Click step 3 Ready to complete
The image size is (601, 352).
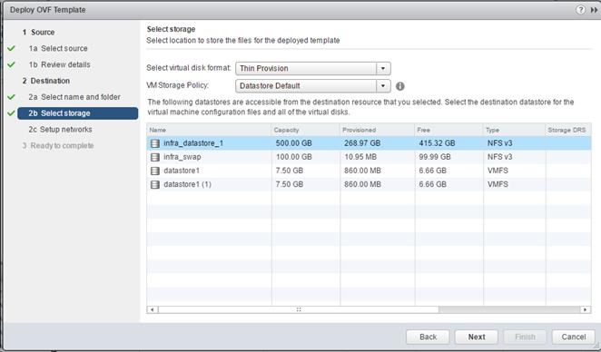click(58, 145)
